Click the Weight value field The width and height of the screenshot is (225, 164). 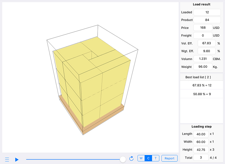tap(207, 67)
